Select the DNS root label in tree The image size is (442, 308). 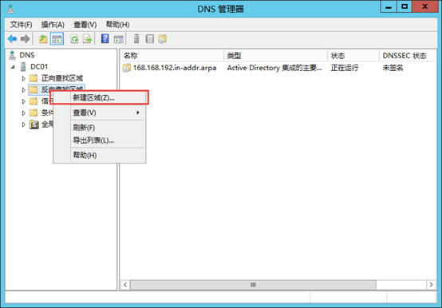pyautogui.click(x=27, y=55)
